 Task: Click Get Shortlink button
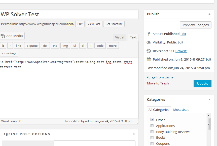[114, 24]
